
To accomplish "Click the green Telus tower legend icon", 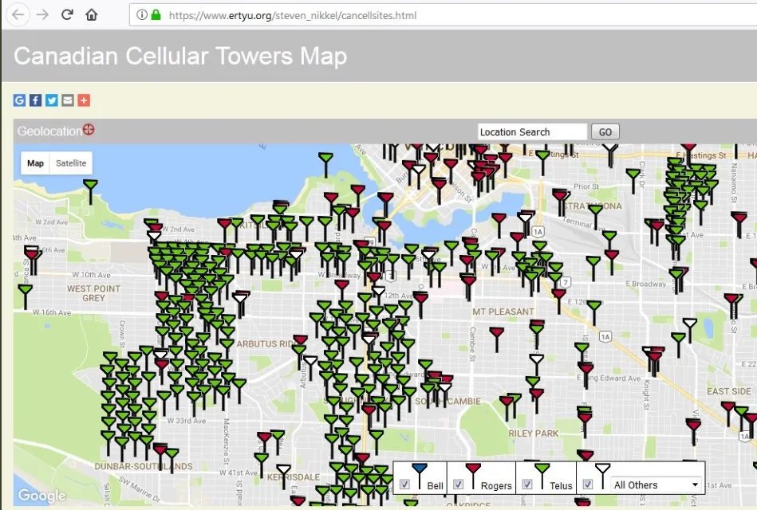I will (542, 475).
